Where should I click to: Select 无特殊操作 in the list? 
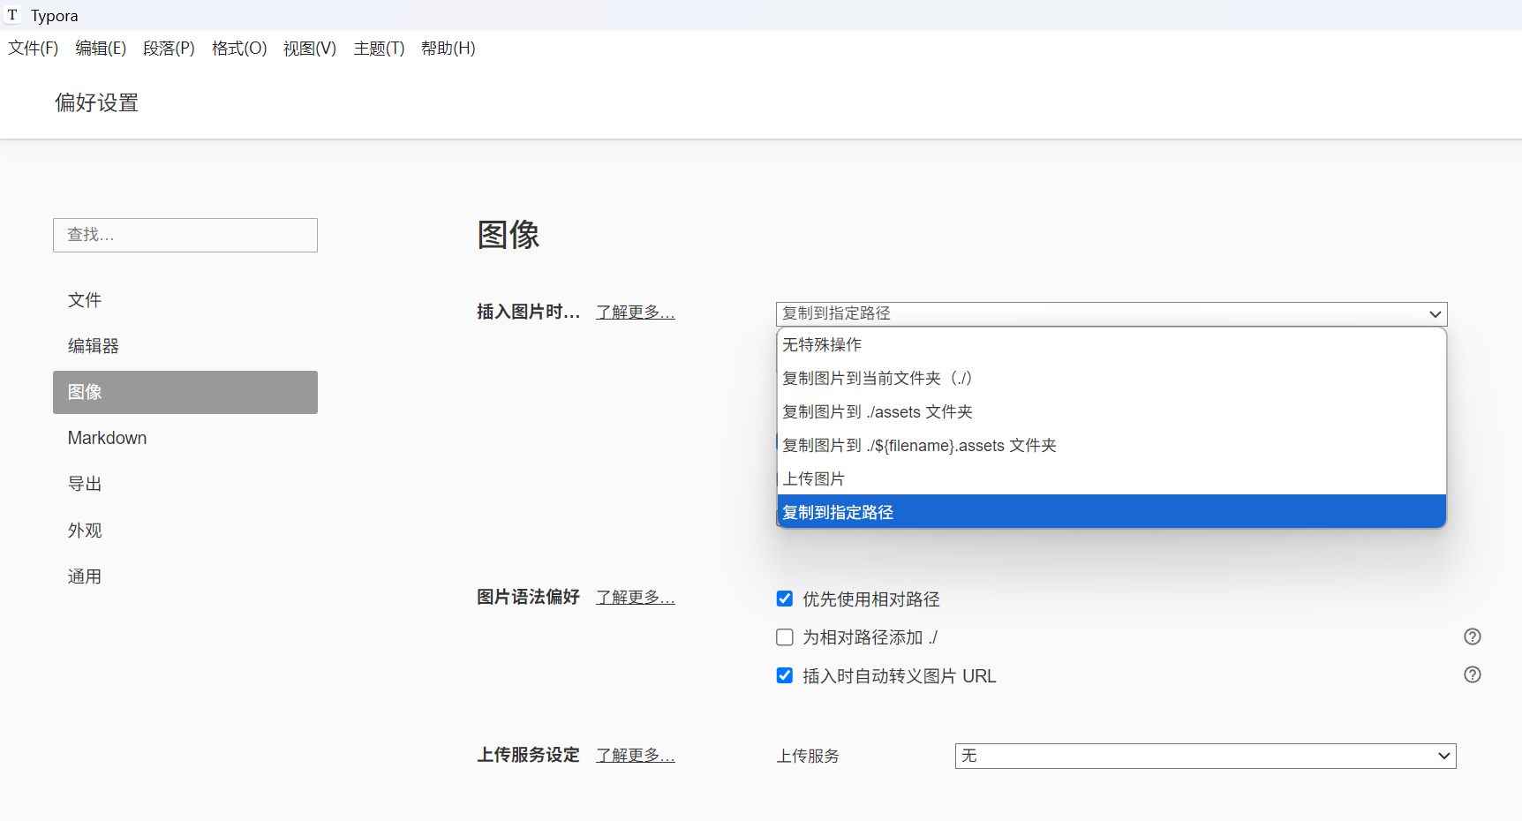pyautogui.click(x=821, y=344)
